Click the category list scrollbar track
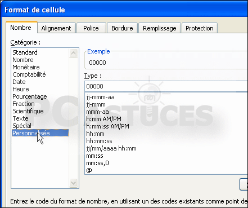 73,118
